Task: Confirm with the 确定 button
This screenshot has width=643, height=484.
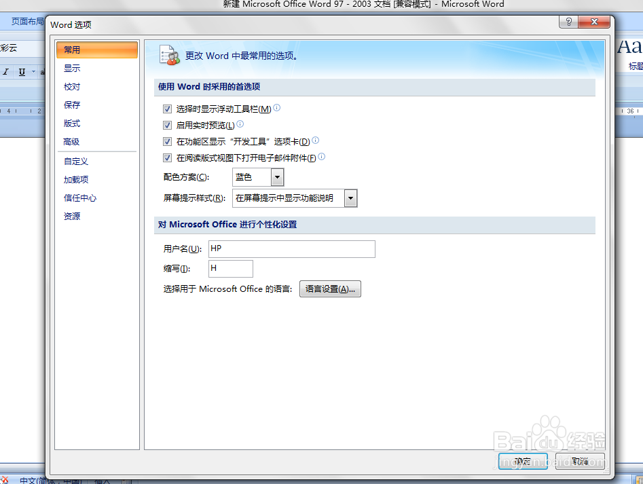Action: point(523,462)
